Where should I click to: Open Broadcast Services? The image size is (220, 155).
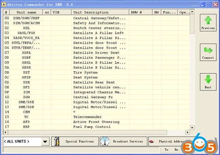[123, 141]
